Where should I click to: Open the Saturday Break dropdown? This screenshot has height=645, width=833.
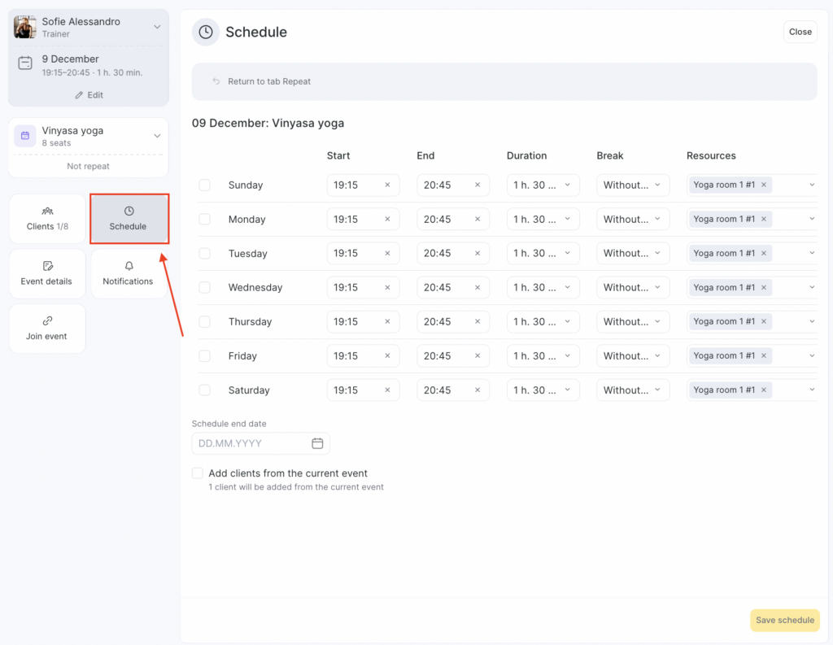pos(633,390)
